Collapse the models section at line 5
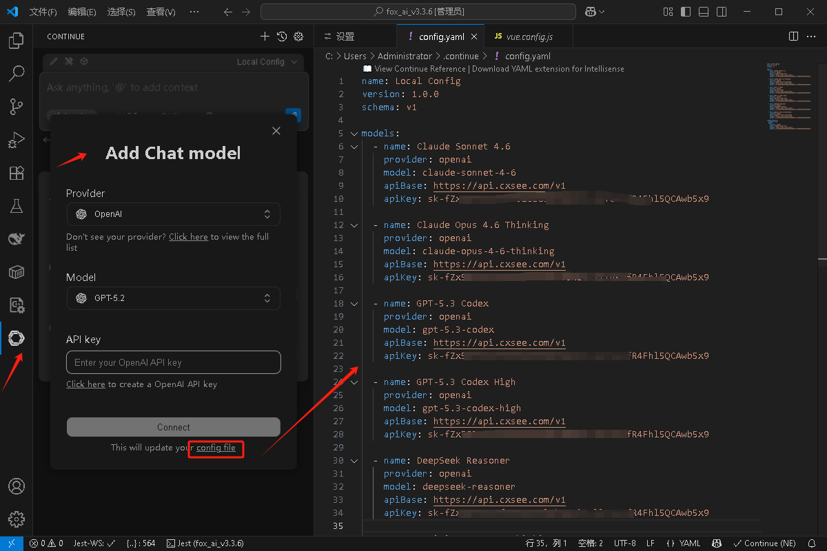Image resolution: width=827 pixels, height=551 pixels. click(354, 134)
